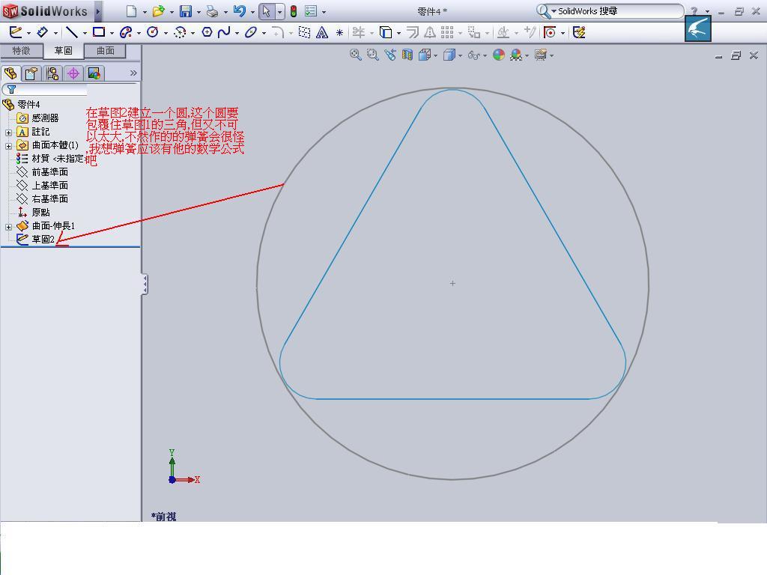Click the Options checklist icon
Image resolution: width=767 pixels, height=575 pixels.
(311, 11)
